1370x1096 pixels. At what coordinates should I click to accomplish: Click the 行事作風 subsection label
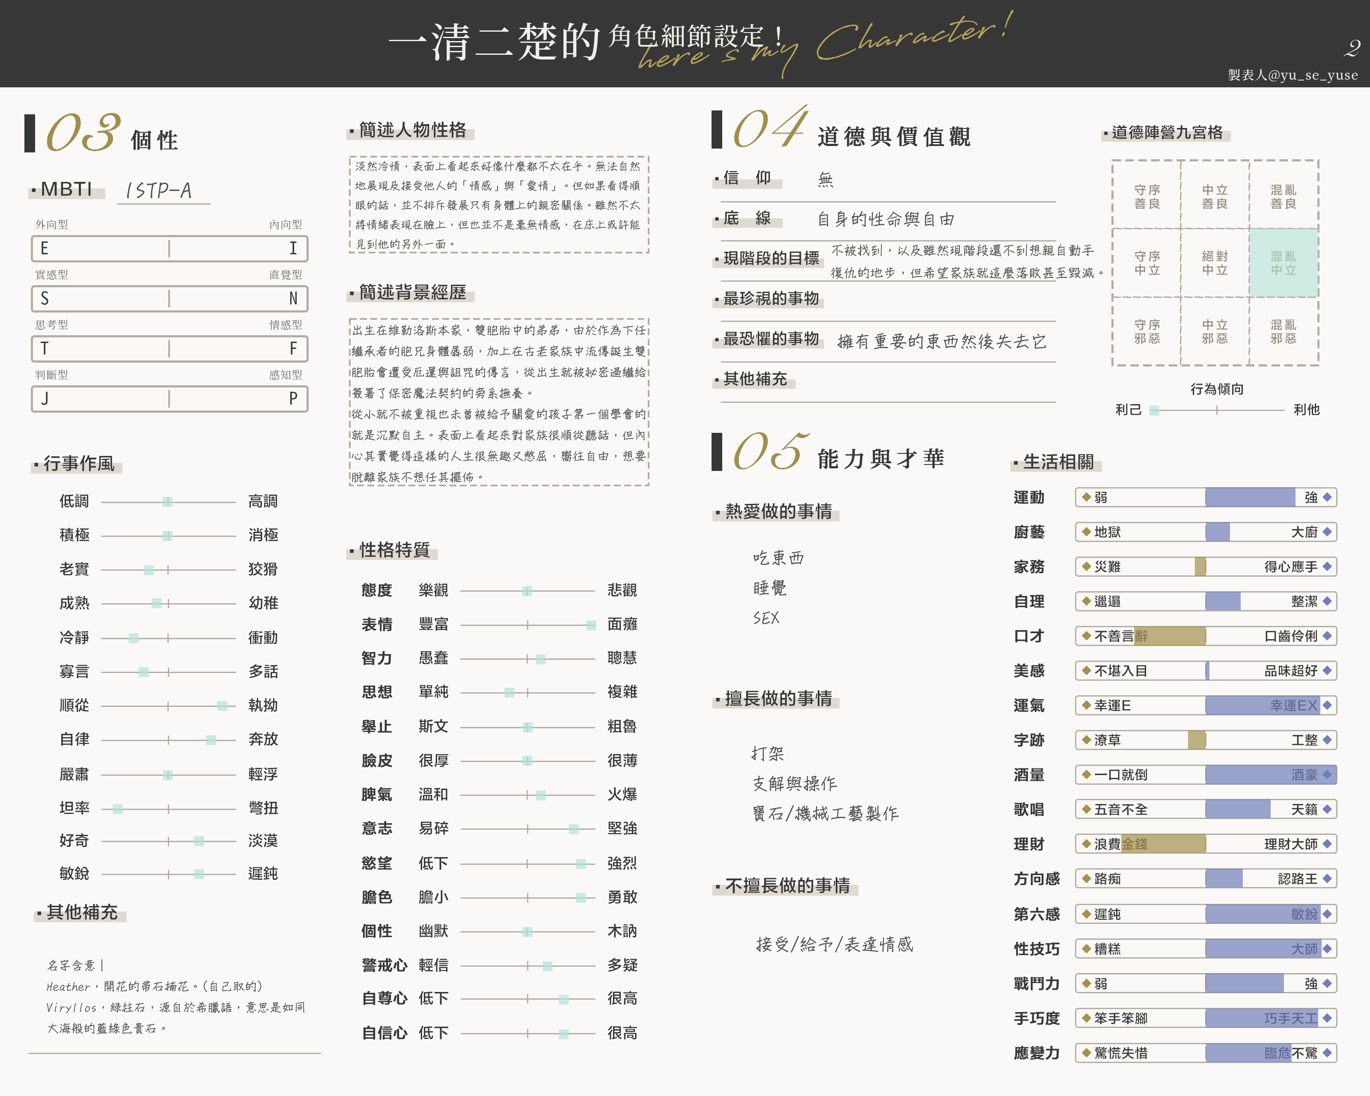coord(76,464)
